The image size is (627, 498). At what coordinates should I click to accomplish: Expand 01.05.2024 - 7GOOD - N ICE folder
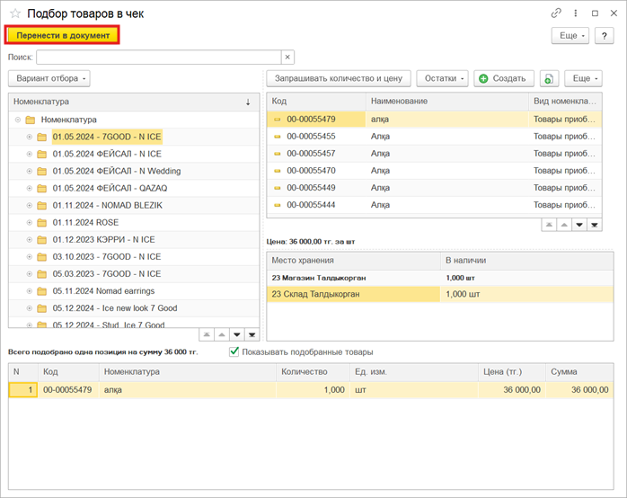29,137
